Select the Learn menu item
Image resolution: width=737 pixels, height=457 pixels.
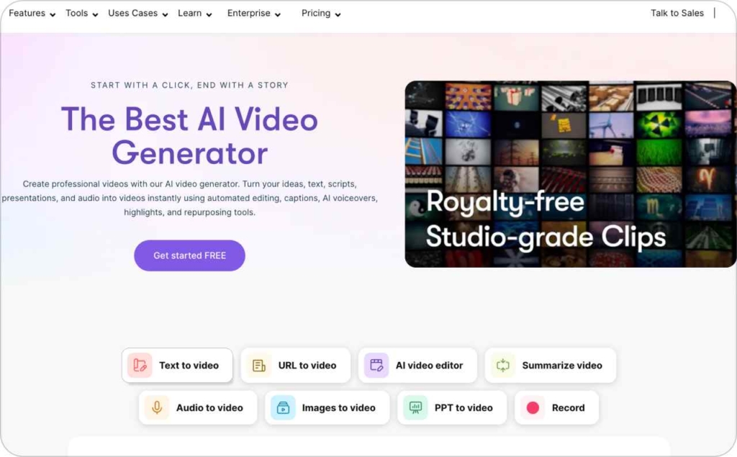click(189, 13)
